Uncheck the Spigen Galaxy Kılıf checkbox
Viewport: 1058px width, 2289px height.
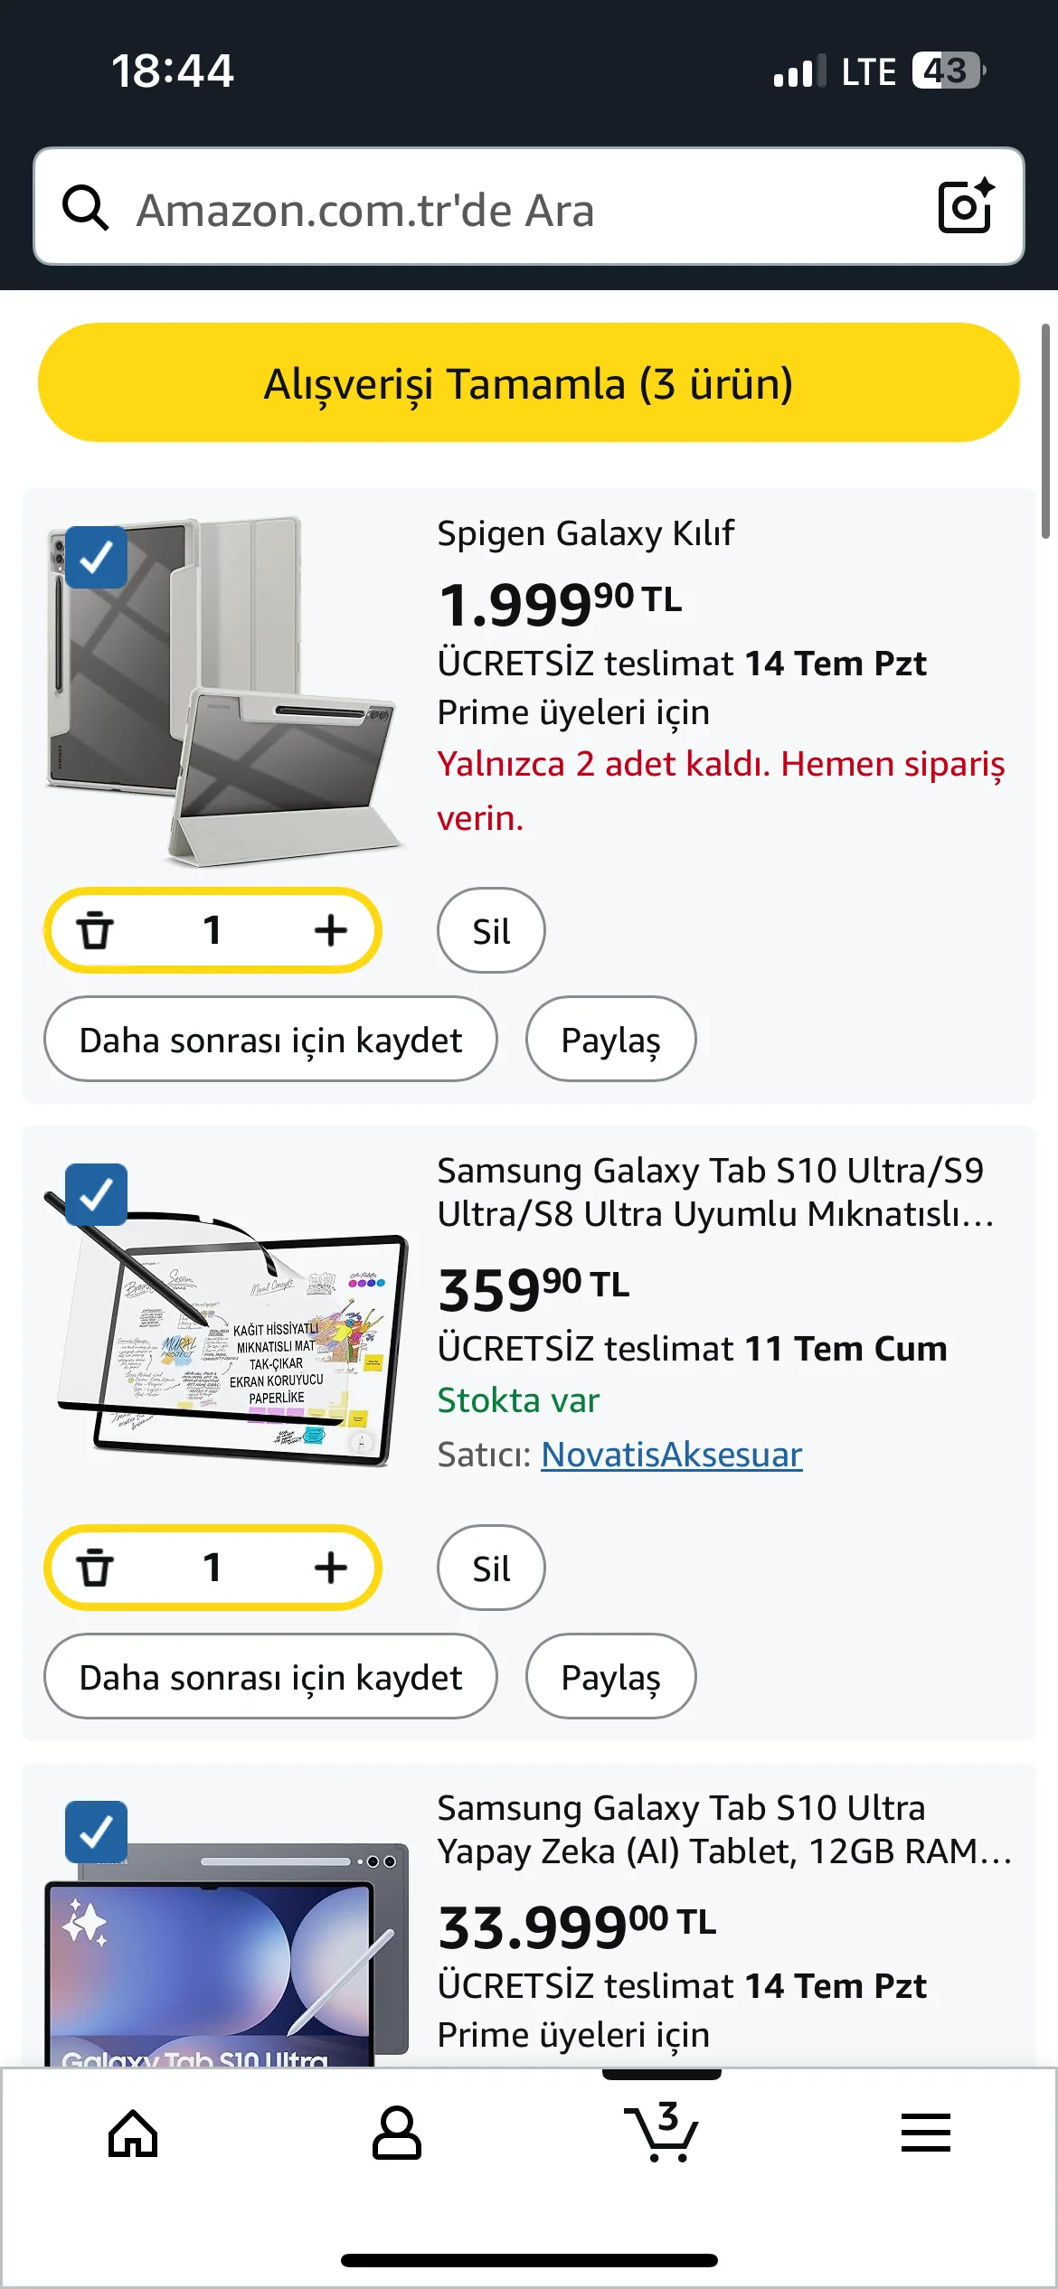[x=97, y=558]
